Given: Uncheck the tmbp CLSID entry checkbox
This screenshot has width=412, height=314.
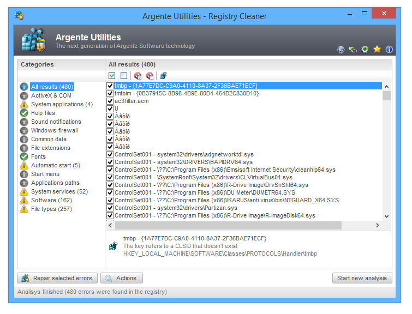Looking at the screenshot, I should [x=110, y=86].
